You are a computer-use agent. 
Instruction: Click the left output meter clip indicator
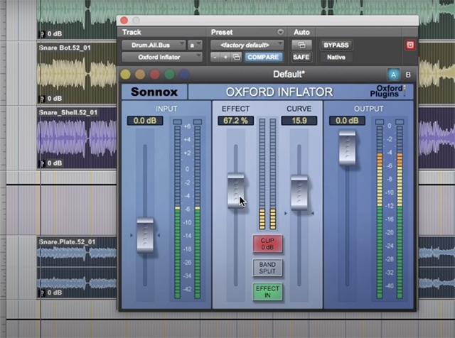click(x=380, y=121)
